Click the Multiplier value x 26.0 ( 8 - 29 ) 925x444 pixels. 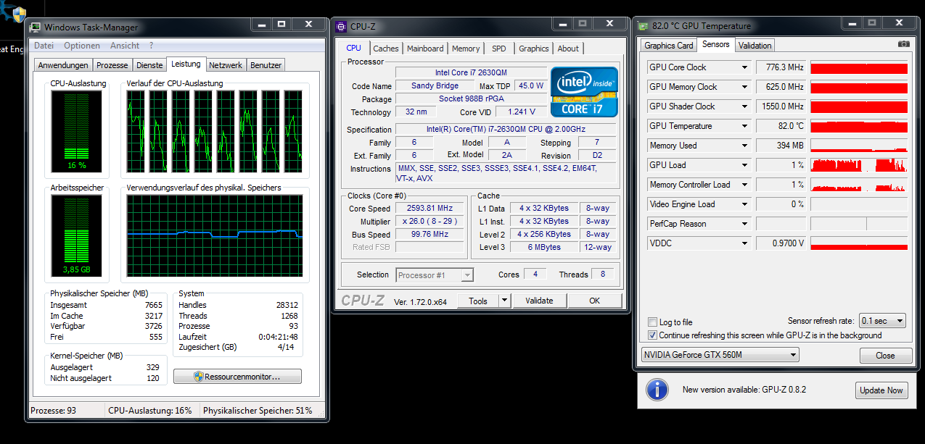tap(429, 222)
